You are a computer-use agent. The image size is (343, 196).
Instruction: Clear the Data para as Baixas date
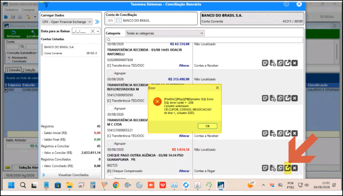point(93,31)
